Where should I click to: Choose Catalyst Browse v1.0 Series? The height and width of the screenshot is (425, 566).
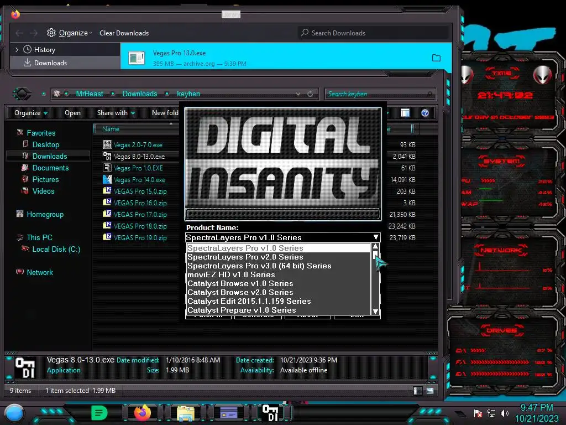click(x=278, y=284)
